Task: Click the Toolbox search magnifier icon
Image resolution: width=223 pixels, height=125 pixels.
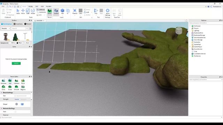Action: [x=27, y=28]
